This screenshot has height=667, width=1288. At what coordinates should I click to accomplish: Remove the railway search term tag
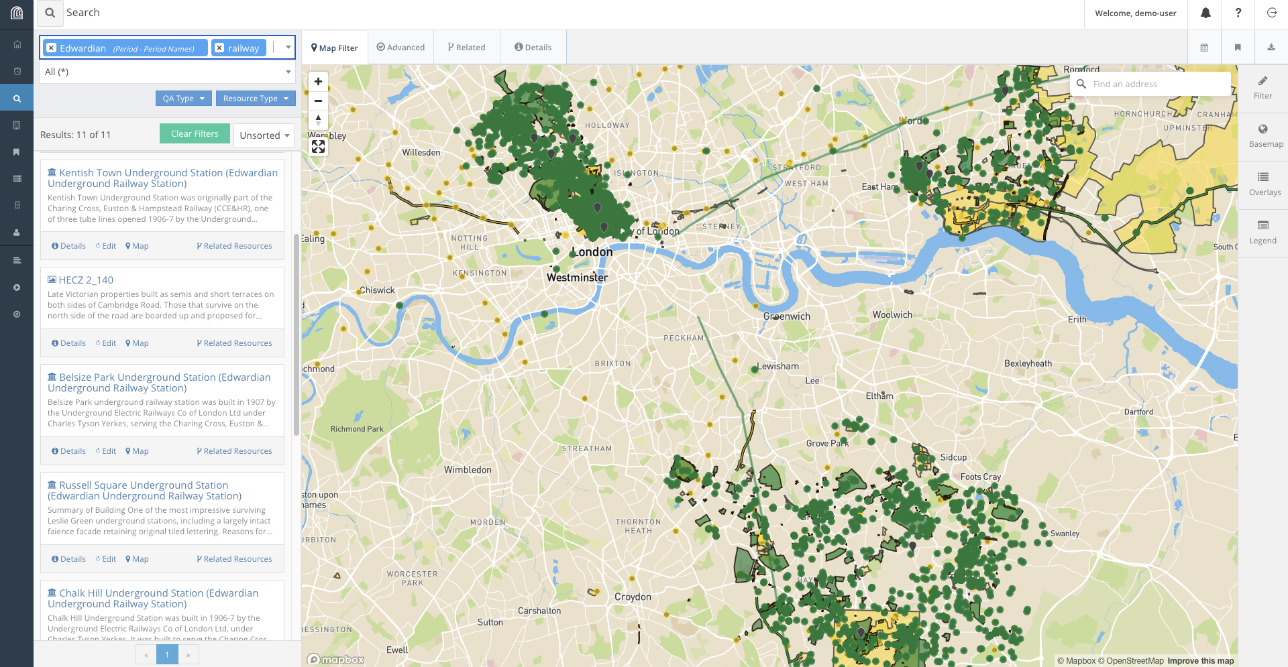coord(219,48)
